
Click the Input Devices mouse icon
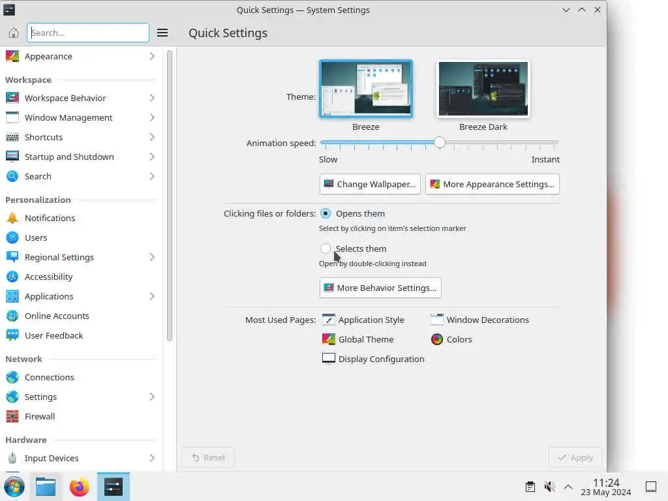[x=12, y=459]
